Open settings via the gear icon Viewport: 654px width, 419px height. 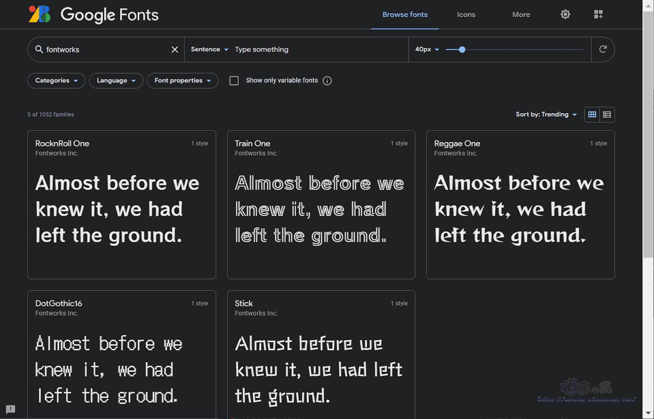tap(565, 14)
